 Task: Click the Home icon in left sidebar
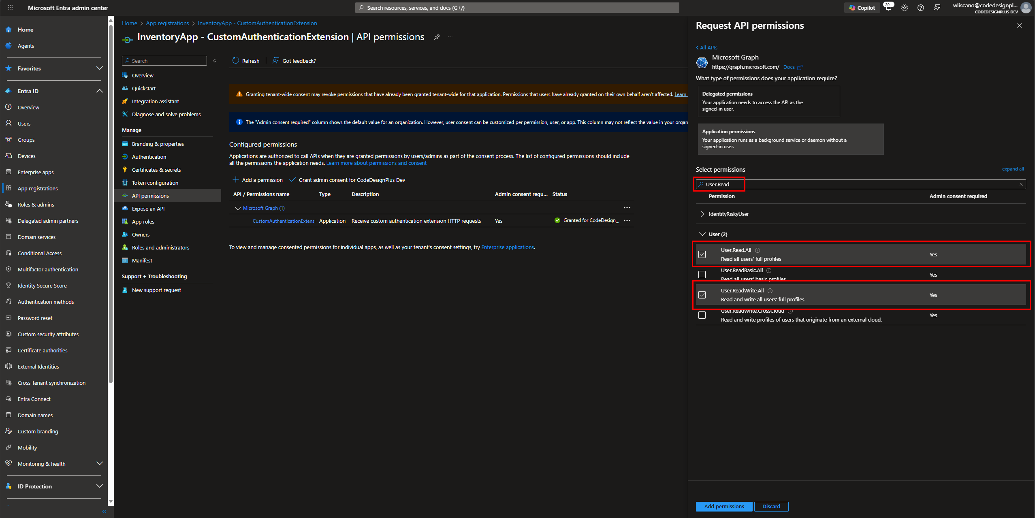(x=9, y=30)
